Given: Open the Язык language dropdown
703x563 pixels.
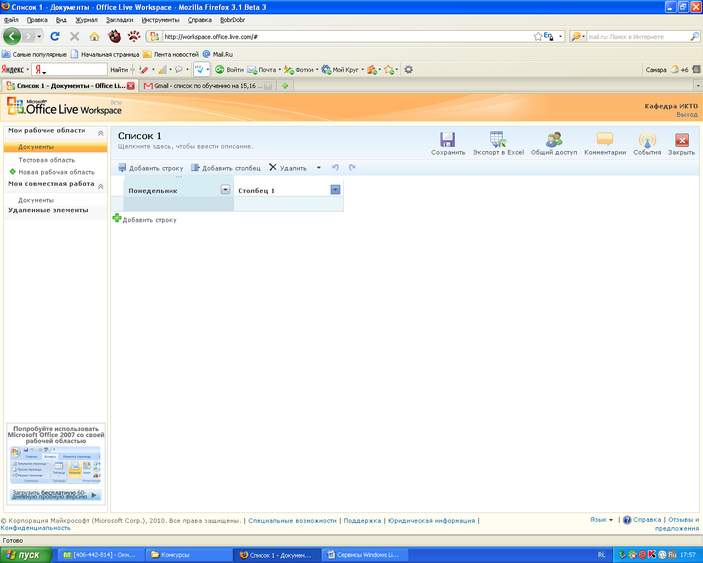Looking at the screenshot, I should 601,520.
